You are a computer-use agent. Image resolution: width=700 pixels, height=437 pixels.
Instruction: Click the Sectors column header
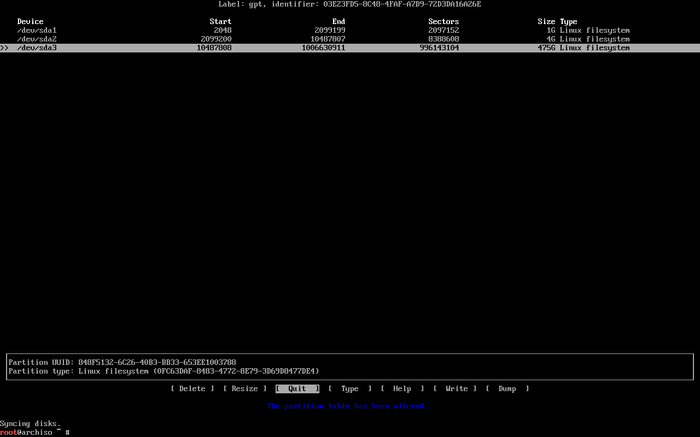(444, 21)
